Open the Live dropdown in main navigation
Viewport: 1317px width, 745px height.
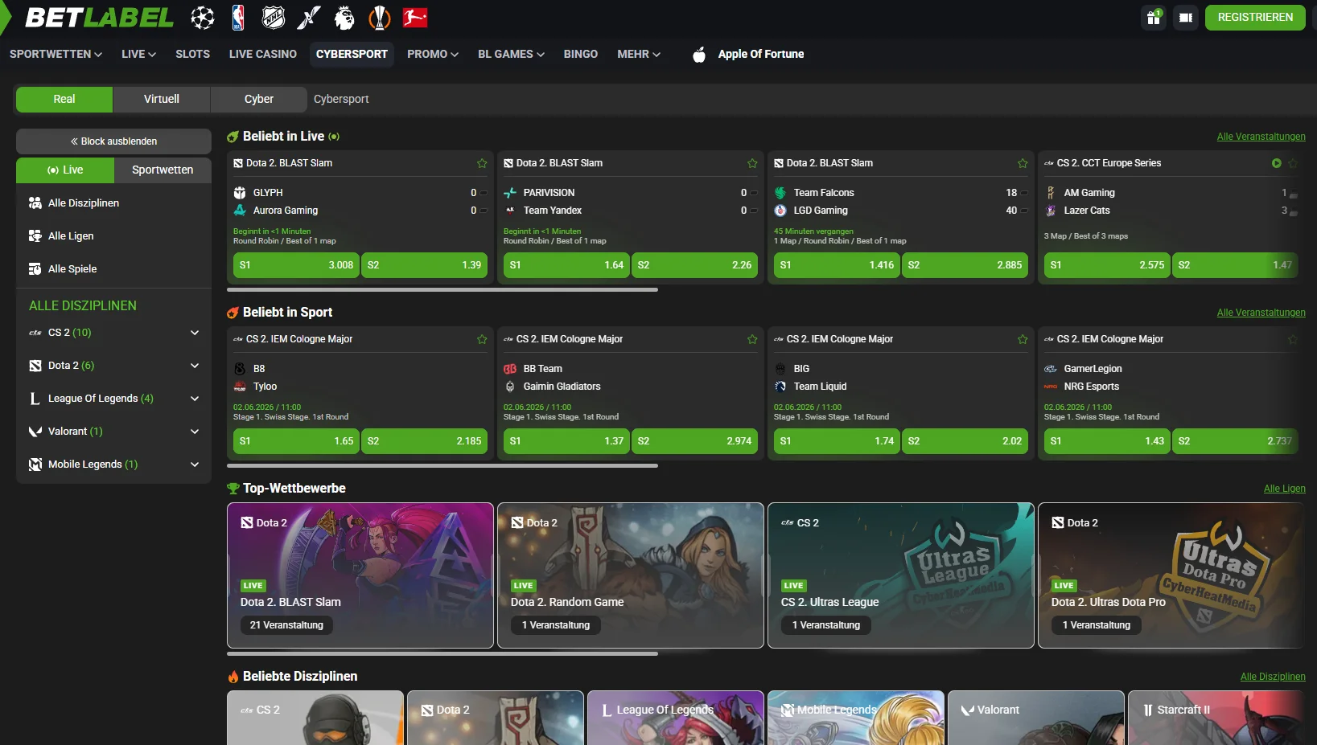coord(138,54)
